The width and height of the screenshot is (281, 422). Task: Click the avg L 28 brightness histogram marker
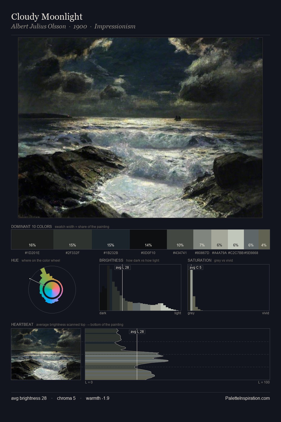coord(122,268)
